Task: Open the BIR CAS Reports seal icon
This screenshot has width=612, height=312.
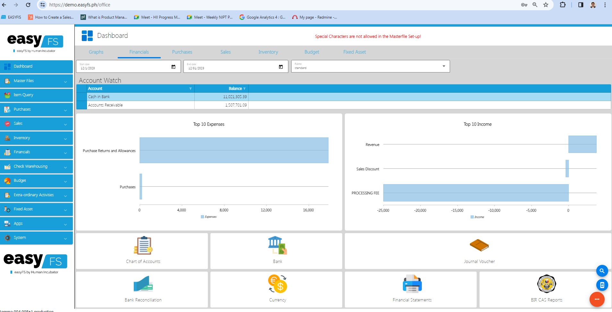Action: tap(547, 284)
